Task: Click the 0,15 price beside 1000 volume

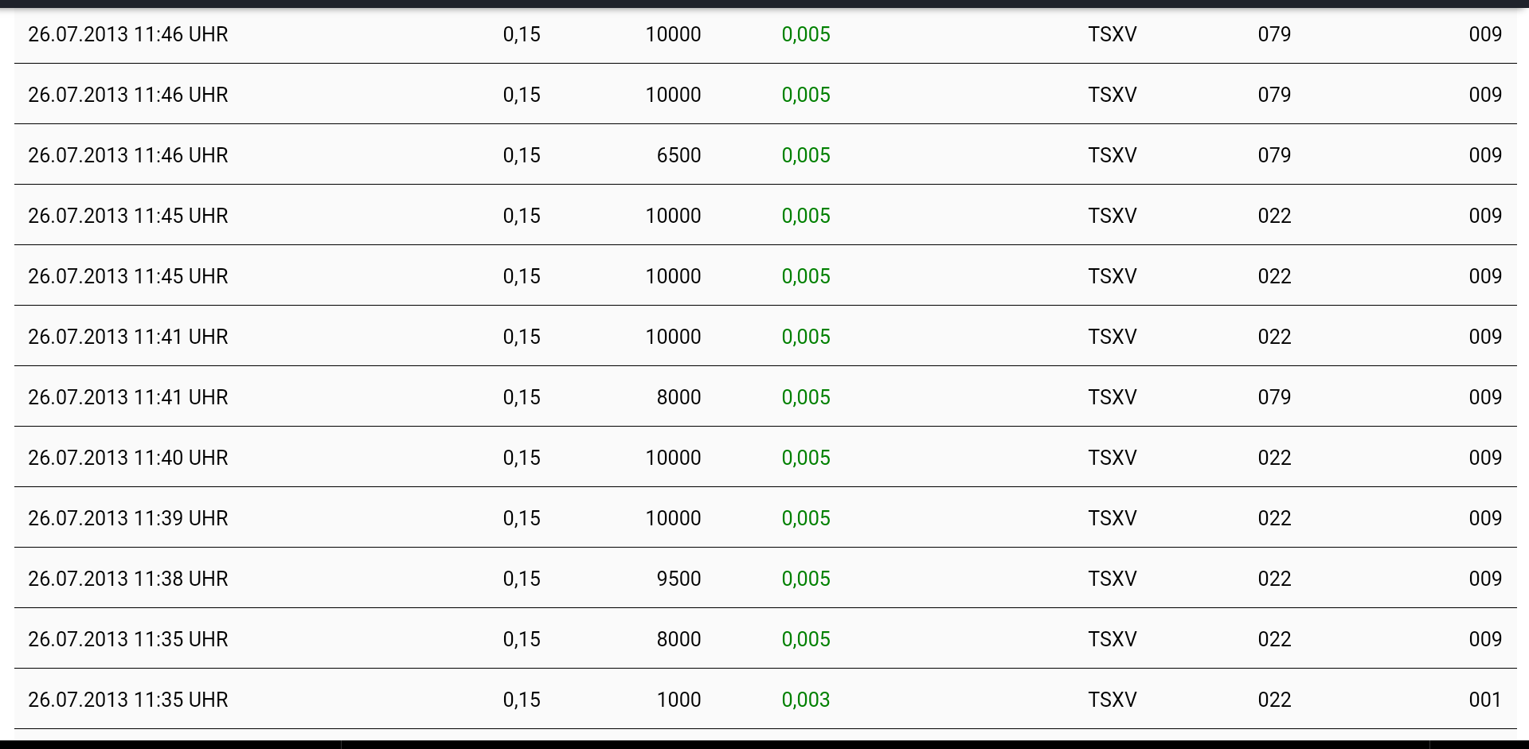Action: click(522, 700)
